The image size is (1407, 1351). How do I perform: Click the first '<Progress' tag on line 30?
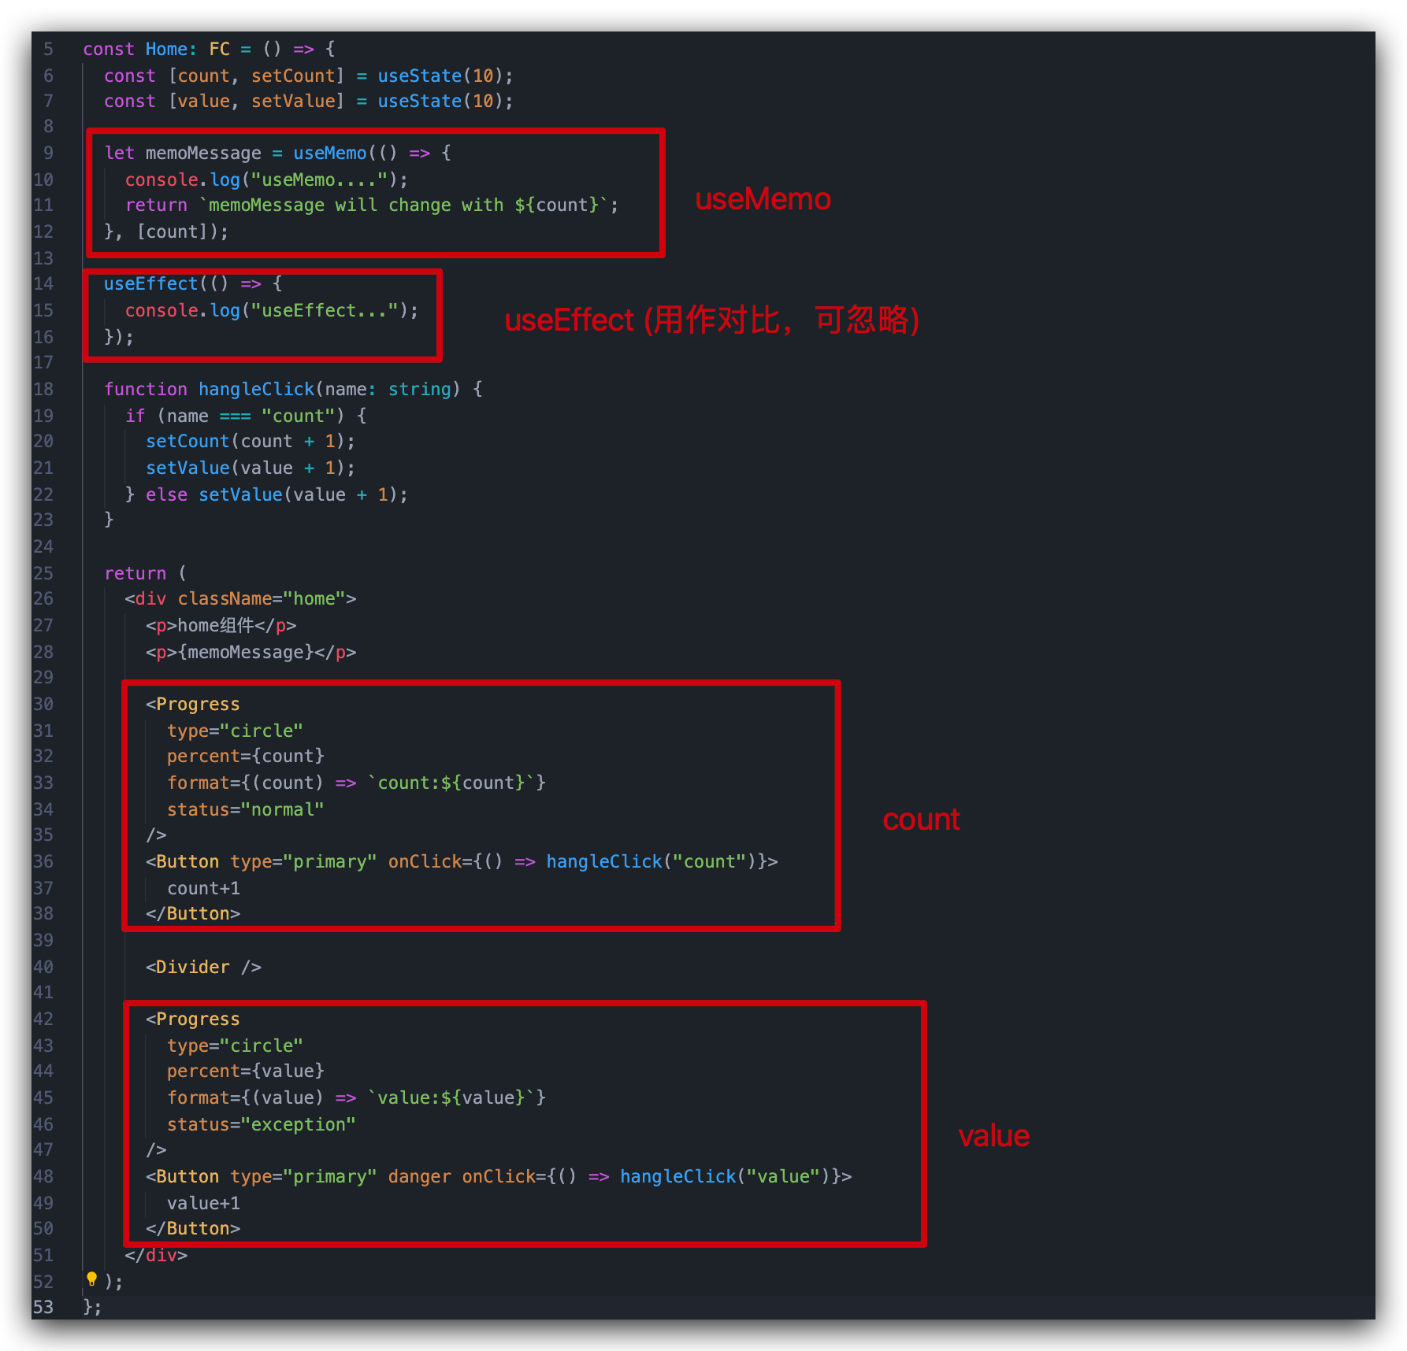coord(193,705)
